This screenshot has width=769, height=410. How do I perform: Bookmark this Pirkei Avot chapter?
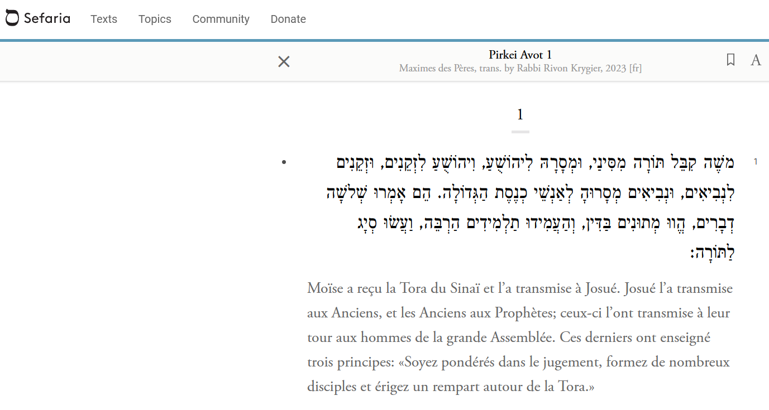(730, 60)
